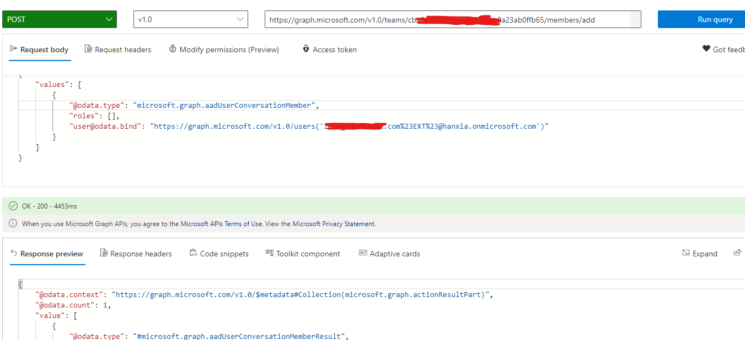Viewport: 745px width, 340px height.
Task: Switch to the Request body tab
Action: (x=39, y=50)
